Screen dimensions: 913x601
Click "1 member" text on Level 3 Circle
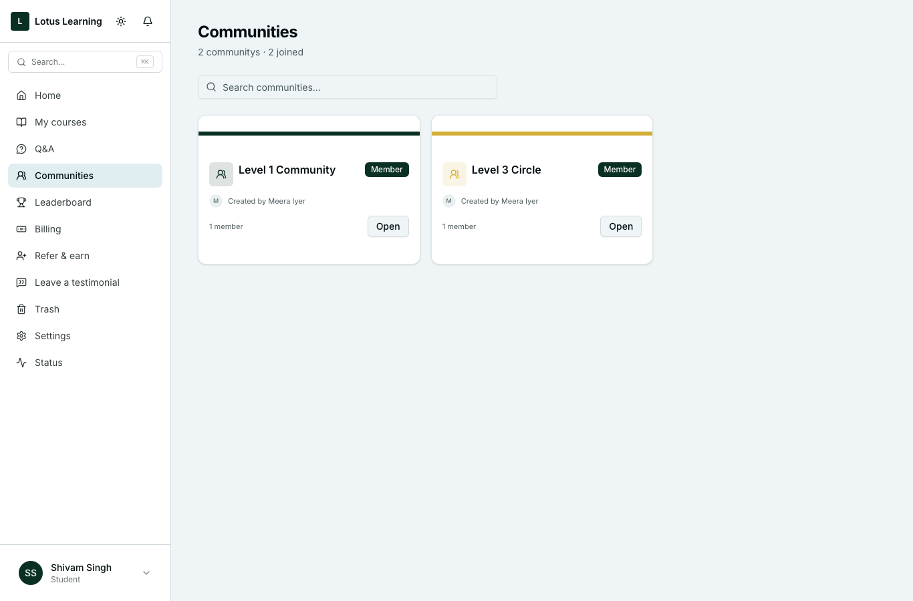click(x=459, y=226)
